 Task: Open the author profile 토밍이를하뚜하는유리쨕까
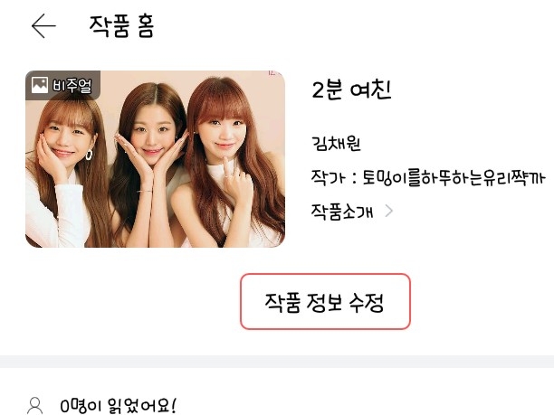tap(454, 177)
